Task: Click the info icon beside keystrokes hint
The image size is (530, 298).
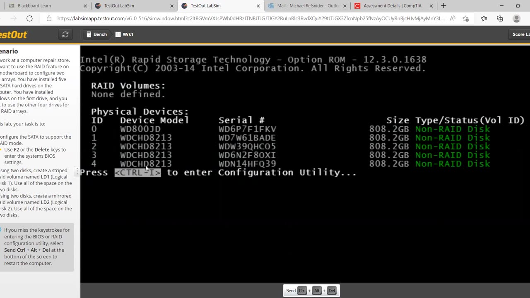Action: click(1, 230)
